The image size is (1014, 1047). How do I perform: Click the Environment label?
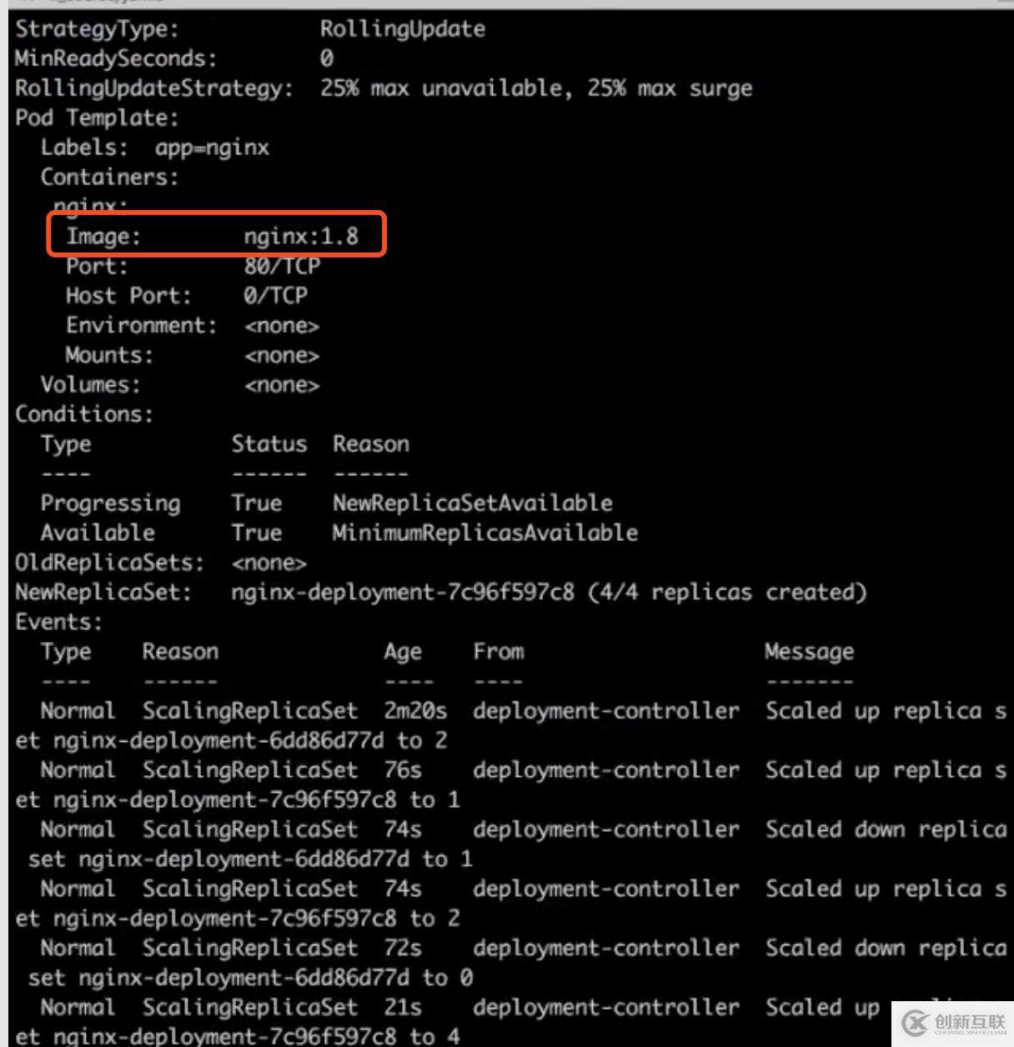[x=141, y=326]
